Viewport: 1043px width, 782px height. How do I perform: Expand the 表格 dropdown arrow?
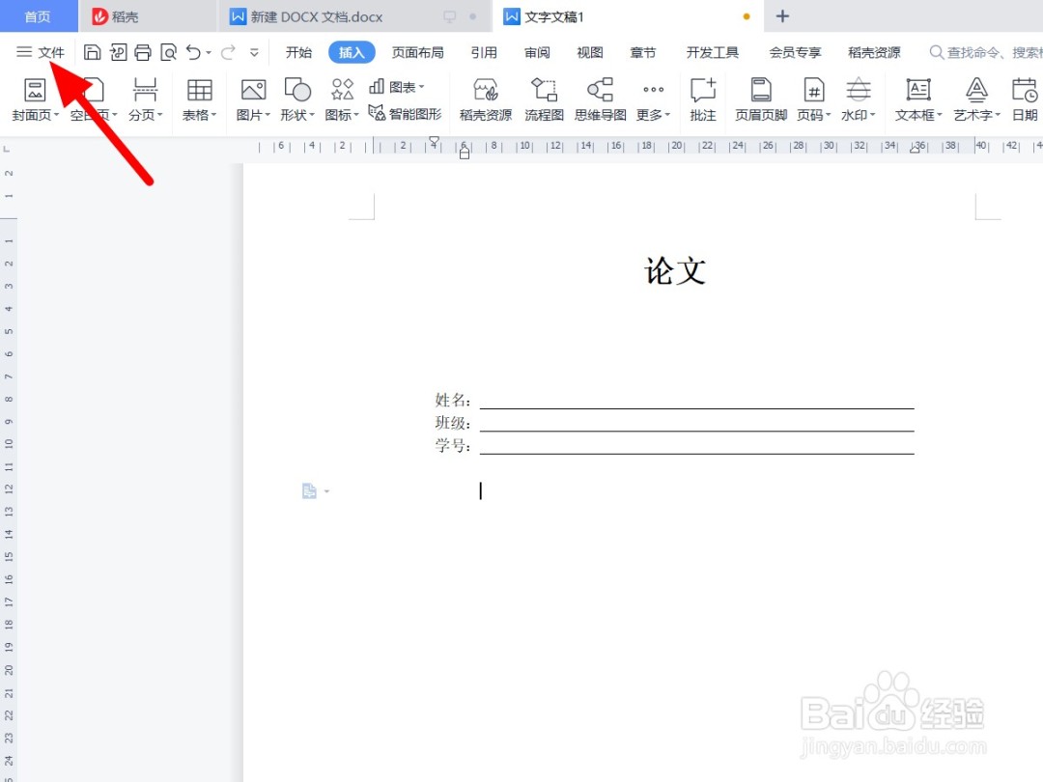(214, 115)
